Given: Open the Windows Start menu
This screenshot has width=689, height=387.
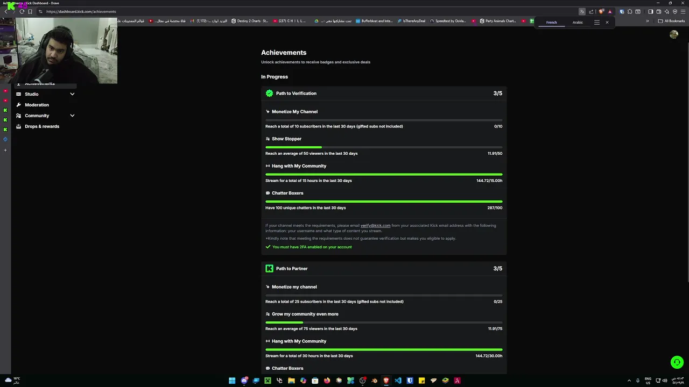Looking at the screenshot, I should click(x=232, y=381).
